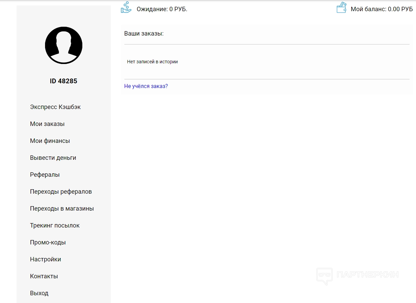Open Экспресс Кэшбэк menu item

(x=55, y=107)
